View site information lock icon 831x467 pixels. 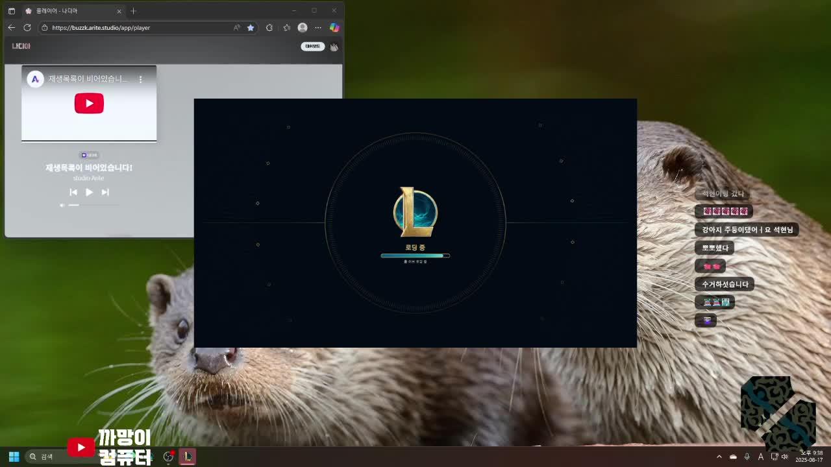(45, 28)
